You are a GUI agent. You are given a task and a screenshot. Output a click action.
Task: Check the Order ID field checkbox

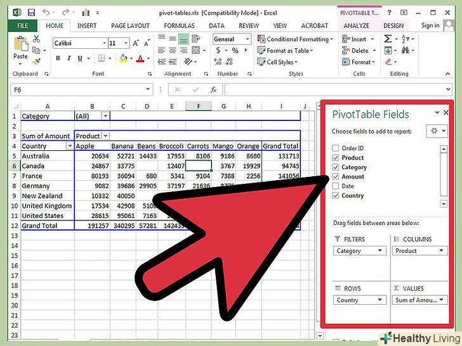pyautogui.click(x=336, y=148)
